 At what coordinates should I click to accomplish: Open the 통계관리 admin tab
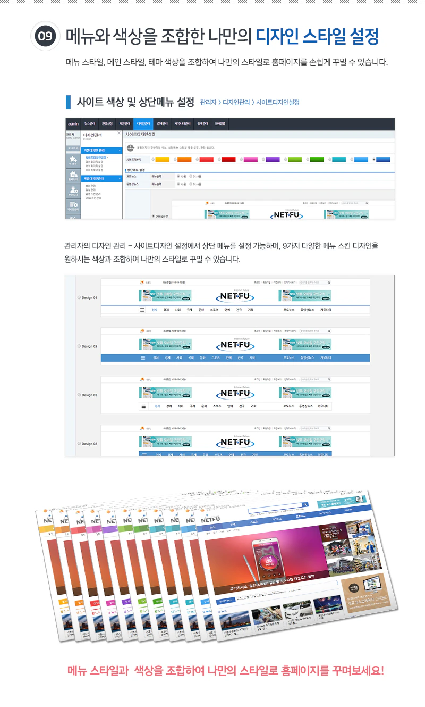pyautogui.click(x=203, y=124)
